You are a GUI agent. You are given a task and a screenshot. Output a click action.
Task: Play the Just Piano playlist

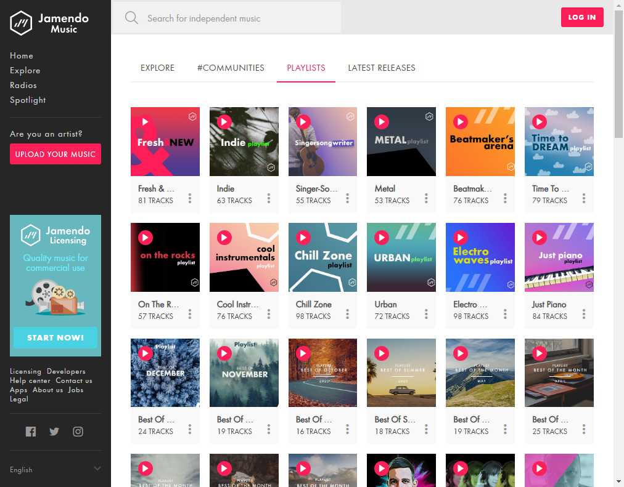point(540,238)
